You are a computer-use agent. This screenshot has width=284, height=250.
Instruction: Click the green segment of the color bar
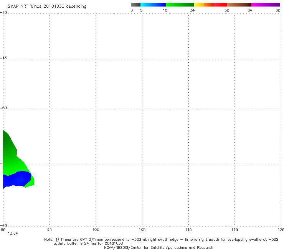click(x=180, y=5)
